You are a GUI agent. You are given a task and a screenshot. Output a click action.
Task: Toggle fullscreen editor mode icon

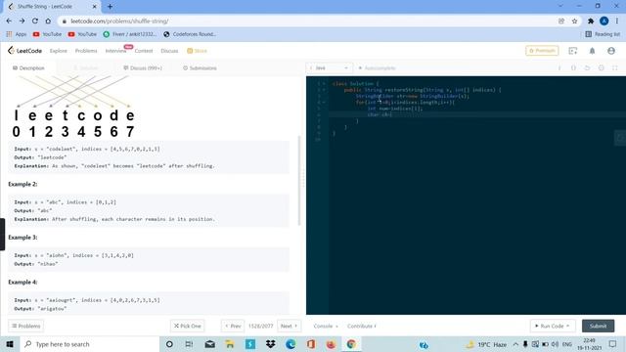tap(615, 68)
